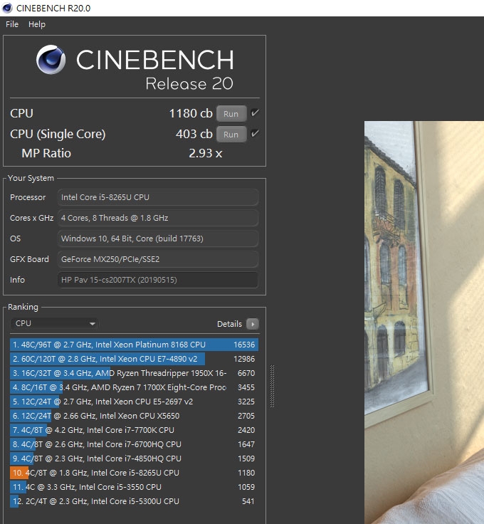
Task: Click the 1180 cb CPU score
Action: click(x=191, y=113)
